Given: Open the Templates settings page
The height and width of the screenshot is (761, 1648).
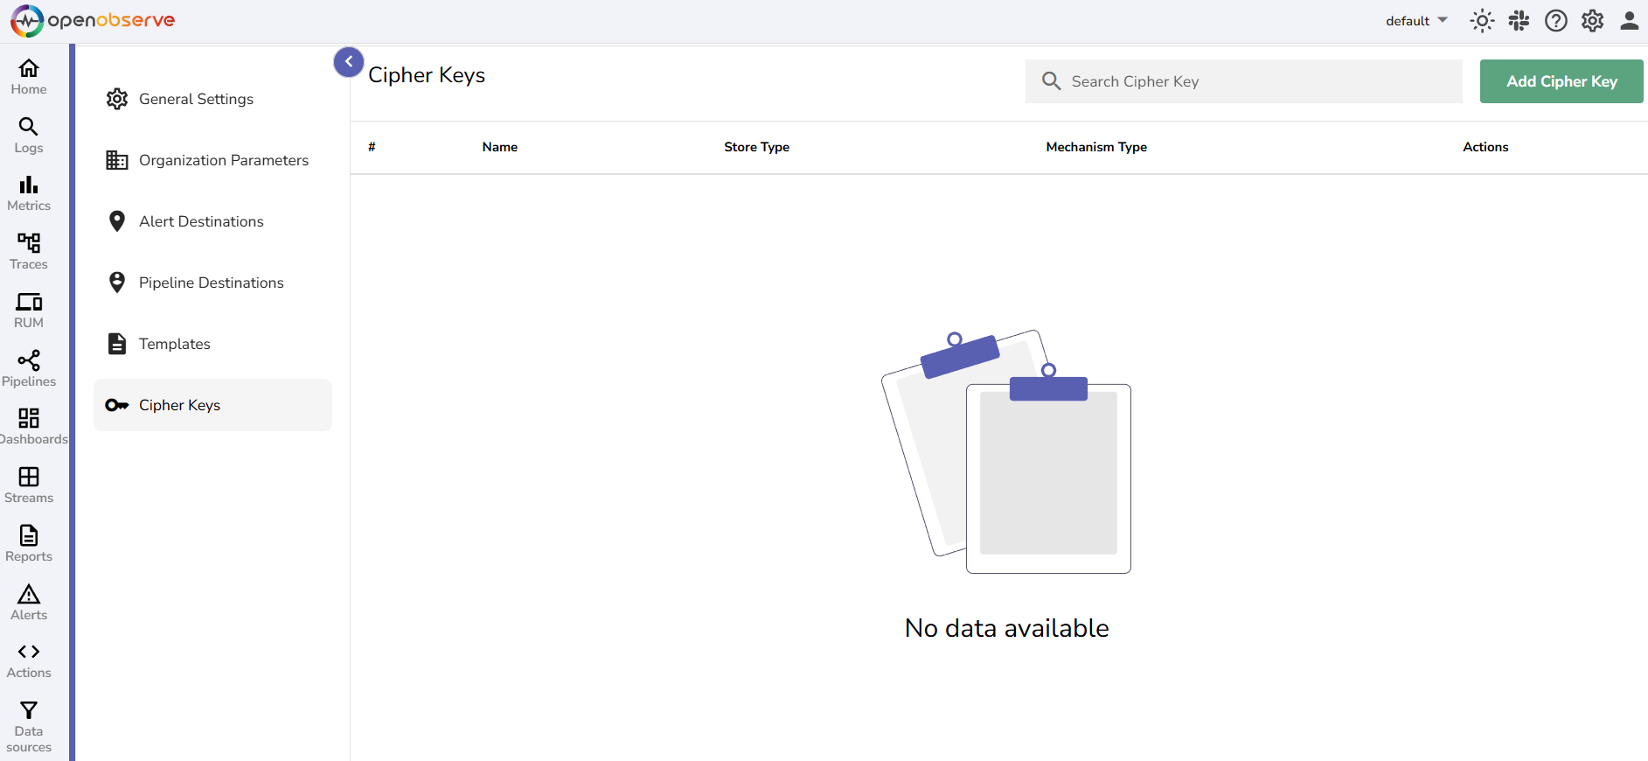Looking at the screenshot, I should pyautogui.click(x=174, y=344).
